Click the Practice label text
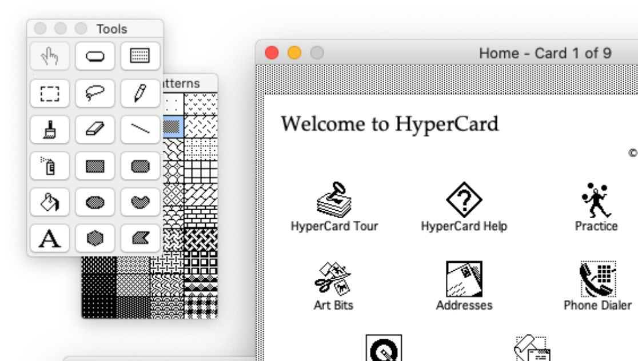 pos(596,226)
